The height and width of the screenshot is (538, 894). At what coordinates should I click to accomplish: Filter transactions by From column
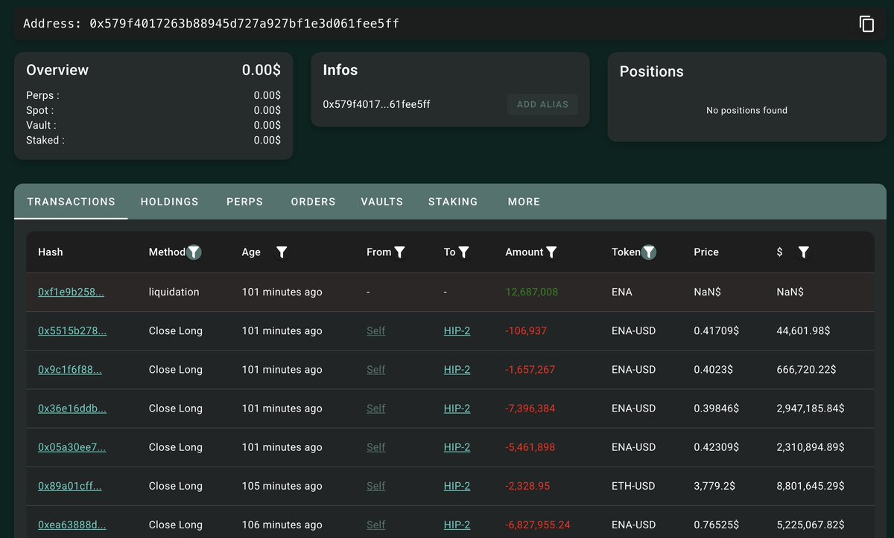coord(399,252)
